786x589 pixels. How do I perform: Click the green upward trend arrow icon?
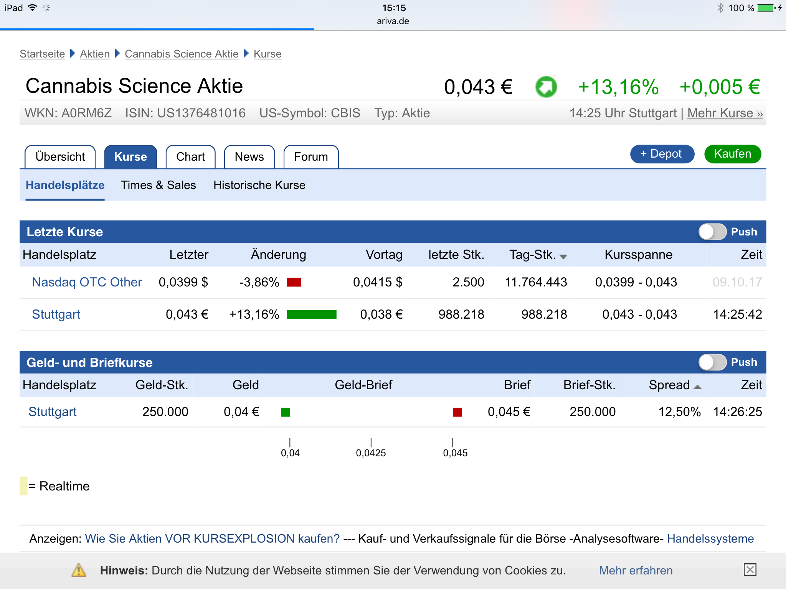546,87
